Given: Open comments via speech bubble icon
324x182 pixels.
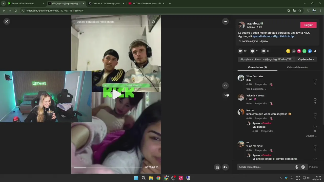Looking at the screenshot, I should (x=252, y=51).
